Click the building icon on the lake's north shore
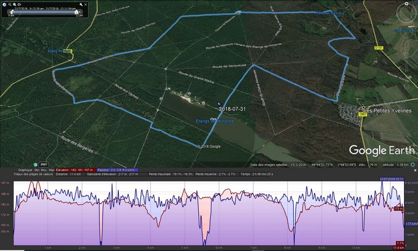 [x=204, y=103]
